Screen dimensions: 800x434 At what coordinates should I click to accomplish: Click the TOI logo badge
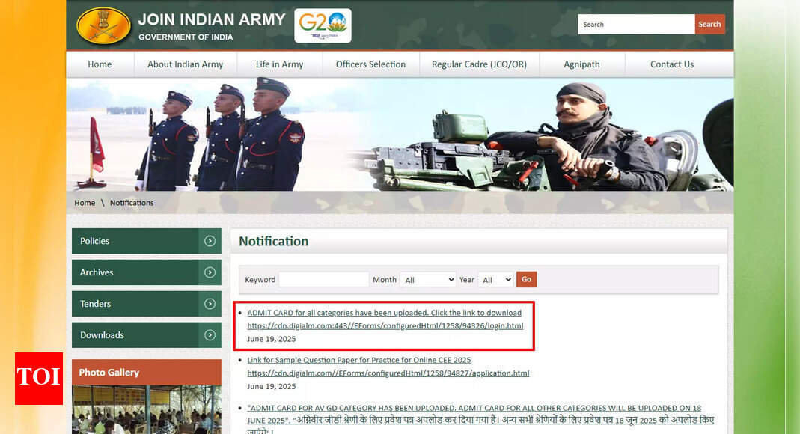(x=39, y=378)
